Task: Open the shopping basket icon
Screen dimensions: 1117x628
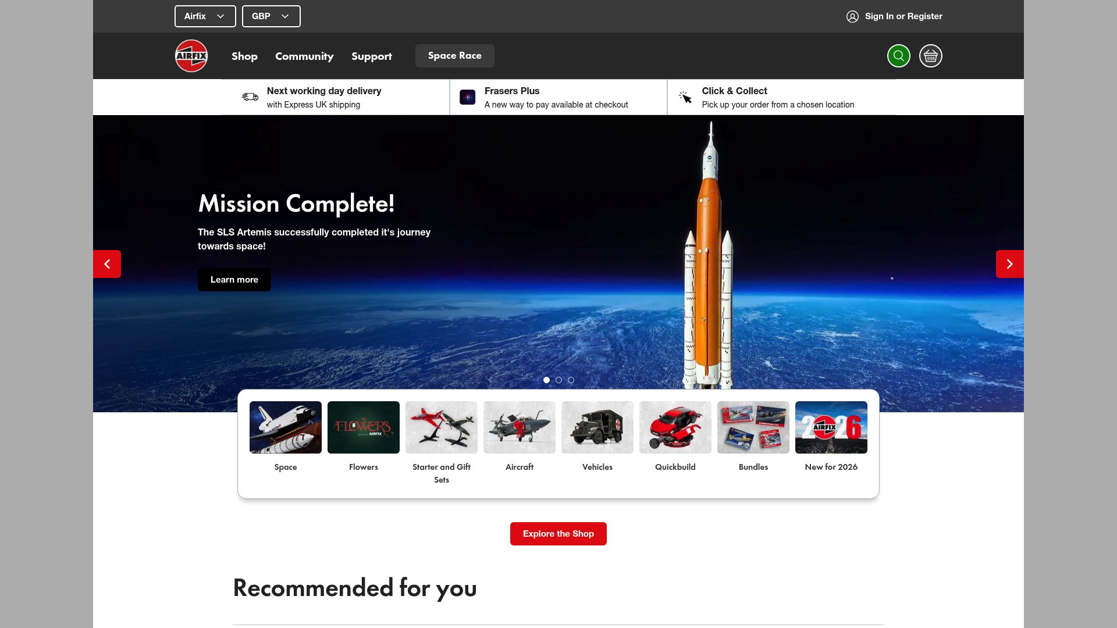Action: tap(930, 56)
